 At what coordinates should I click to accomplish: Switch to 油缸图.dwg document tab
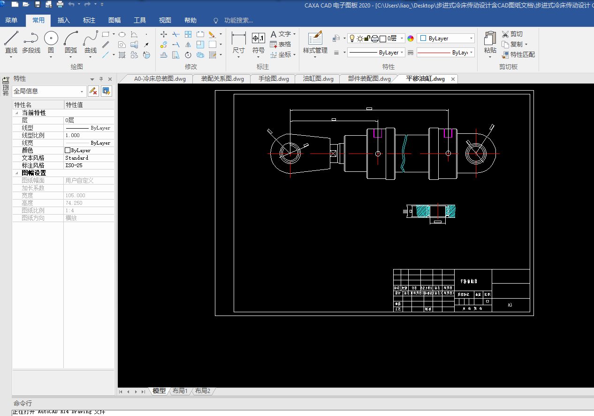click(x=318, y=79)
